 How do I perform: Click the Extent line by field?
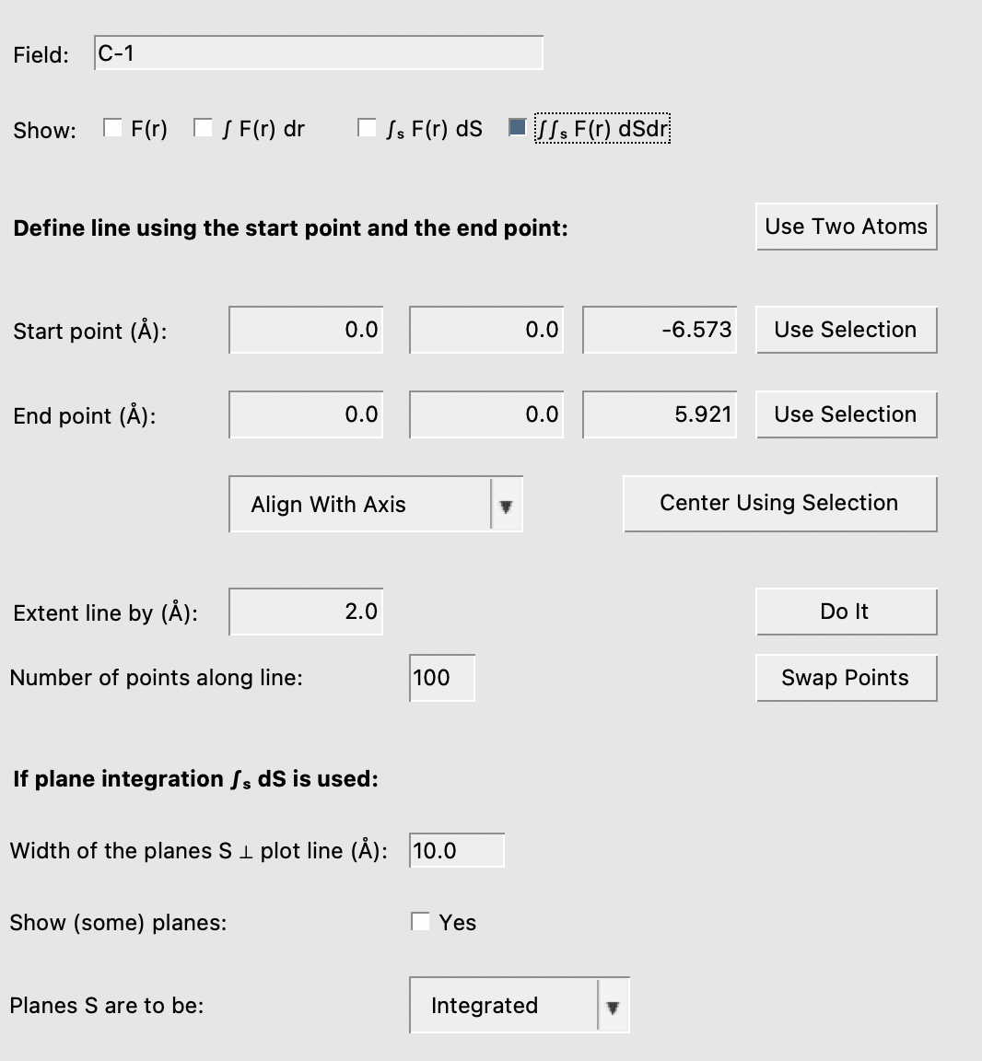(x=306, y=612)
